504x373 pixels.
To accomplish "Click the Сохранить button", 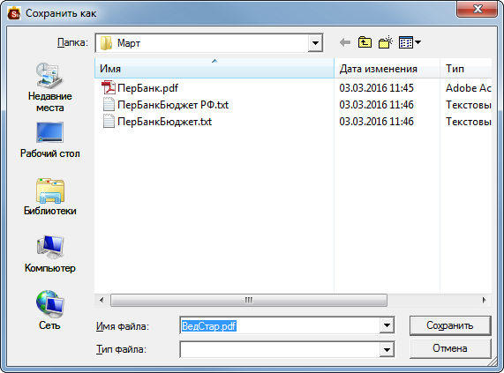I will (x=450, y=325).
